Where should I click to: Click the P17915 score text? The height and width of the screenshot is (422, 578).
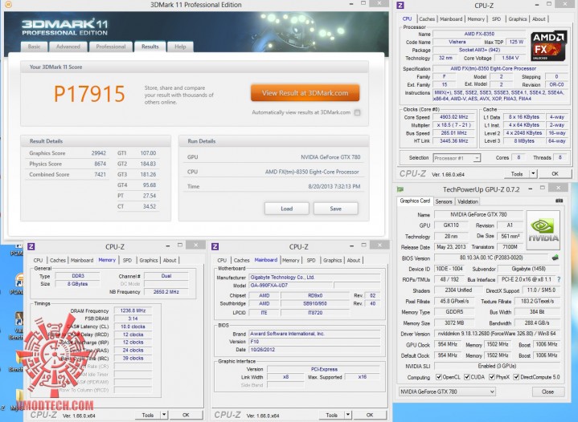coord(89,94)
